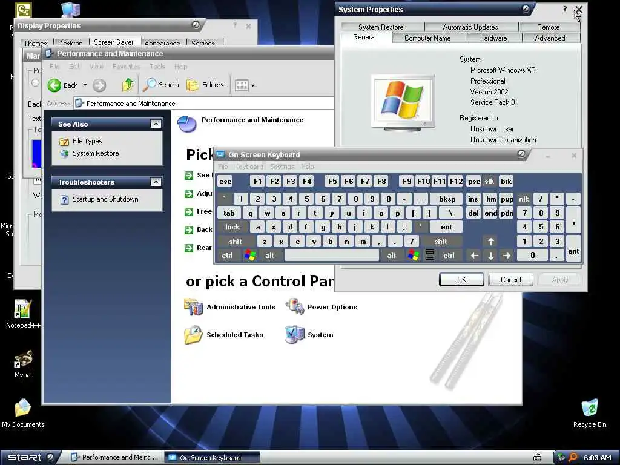Click the spacebar on the on-screen keyboard
Image resolution: width=620 pixels, height=465 pixels.
pos(331,256)
